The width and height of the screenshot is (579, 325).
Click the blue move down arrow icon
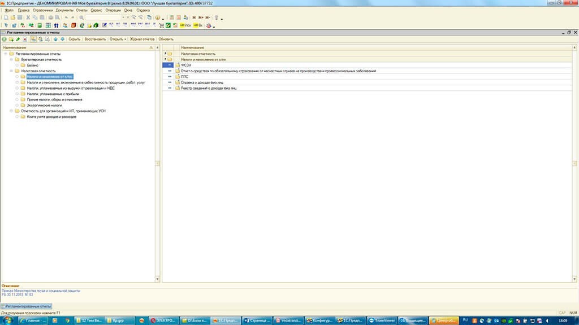[62, 39]
